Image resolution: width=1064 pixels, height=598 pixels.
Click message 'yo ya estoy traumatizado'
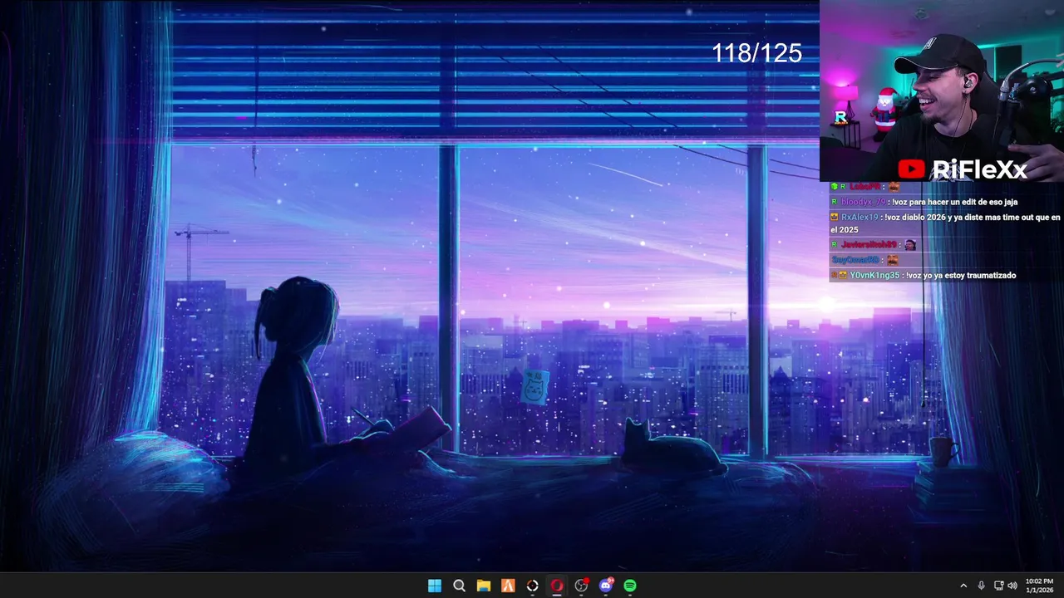coord(969,275)
